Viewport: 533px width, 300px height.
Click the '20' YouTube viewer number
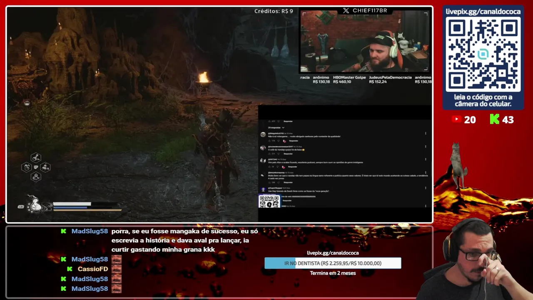tap(470, 120)
